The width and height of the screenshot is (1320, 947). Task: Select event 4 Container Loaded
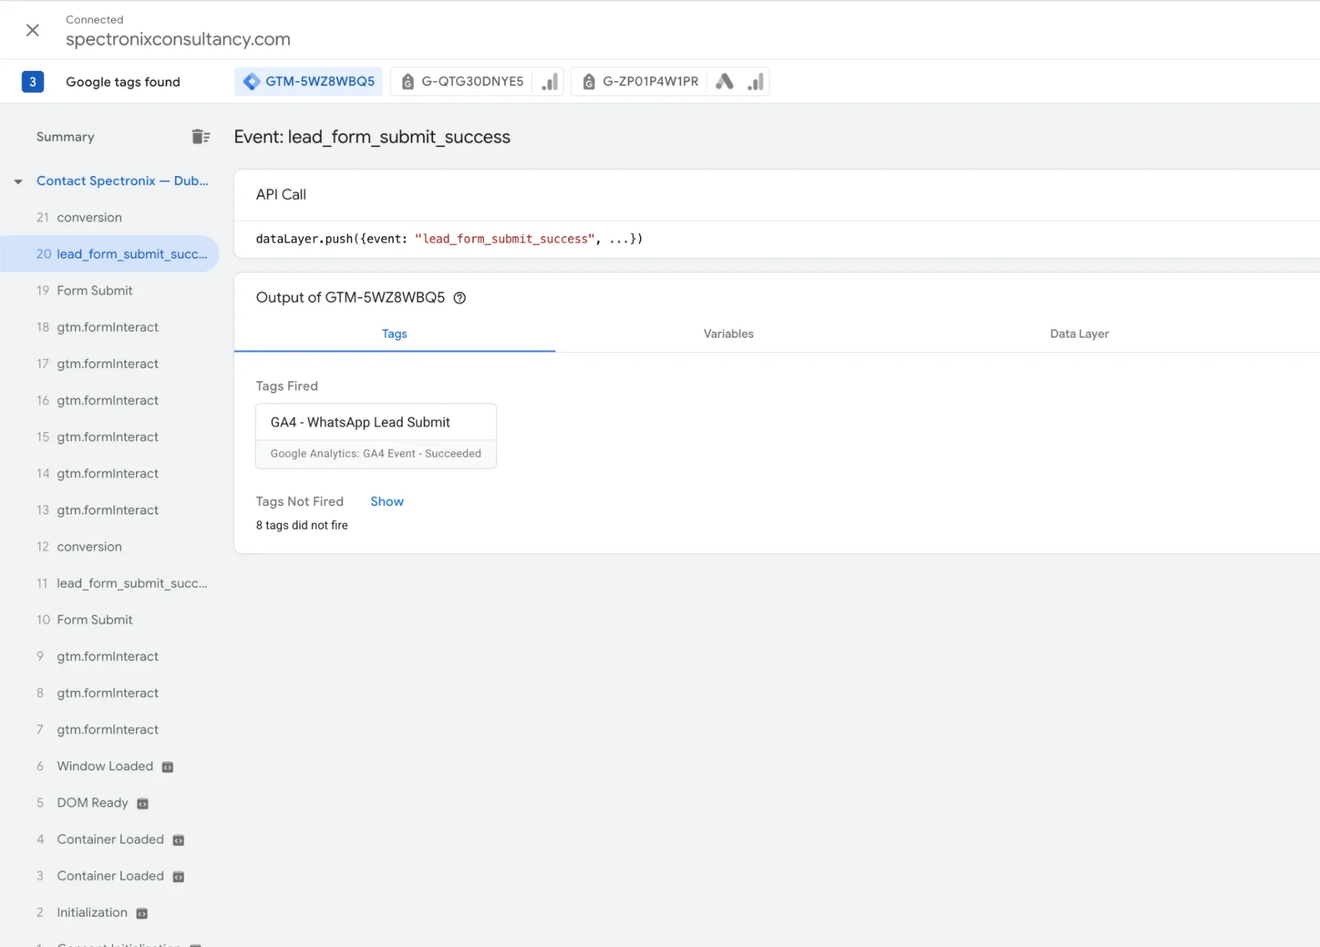point(110,839)
